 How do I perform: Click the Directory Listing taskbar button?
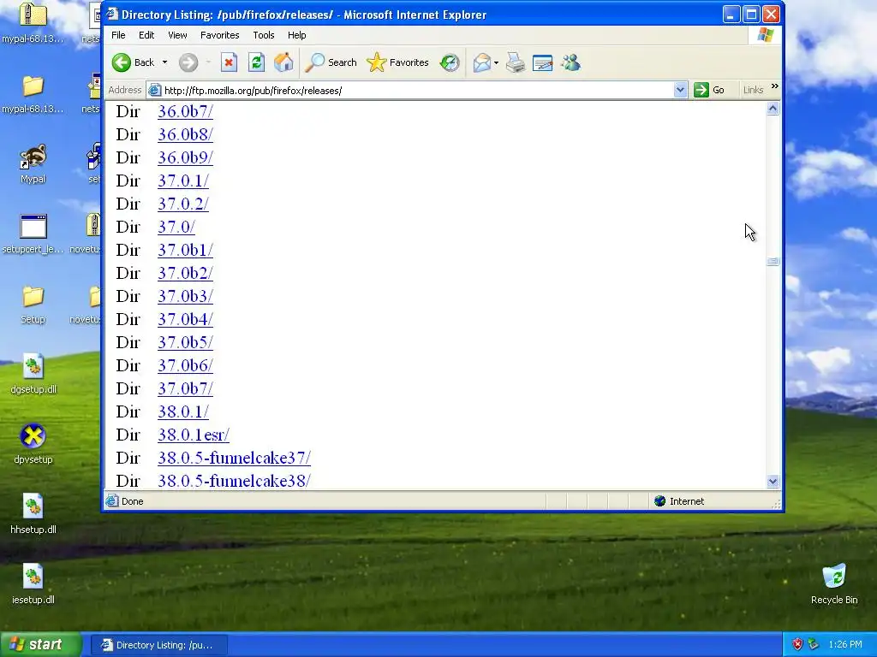tap(158, 645)
